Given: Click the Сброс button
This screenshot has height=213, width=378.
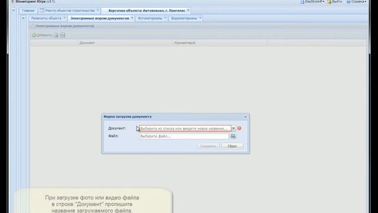Looking at the screenshot, I should 232,146.
